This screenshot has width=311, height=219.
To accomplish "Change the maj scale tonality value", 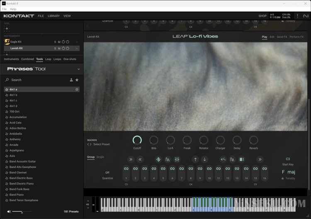I will [291, 172].
